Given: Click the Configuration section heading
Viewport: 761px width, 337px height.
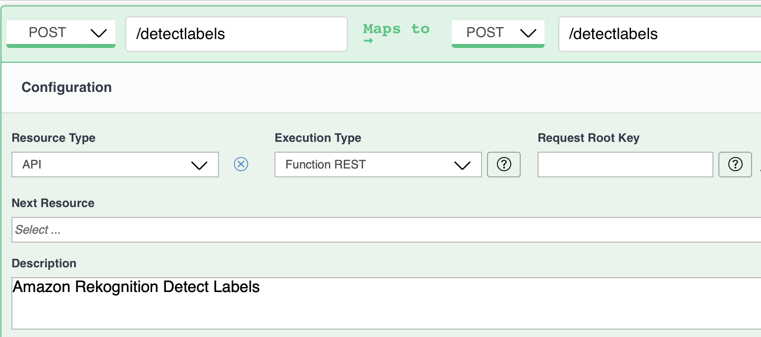Looking at the screenshot, I should (x=67, y=87).
